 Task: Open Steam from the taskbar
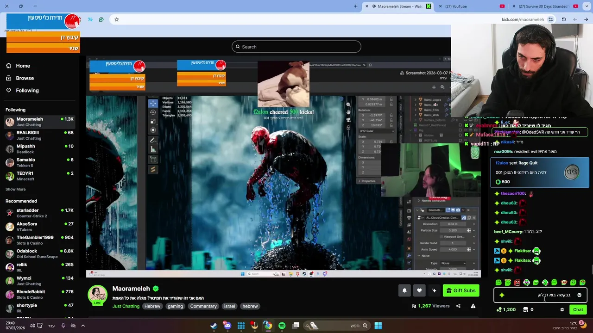point(214,326)
